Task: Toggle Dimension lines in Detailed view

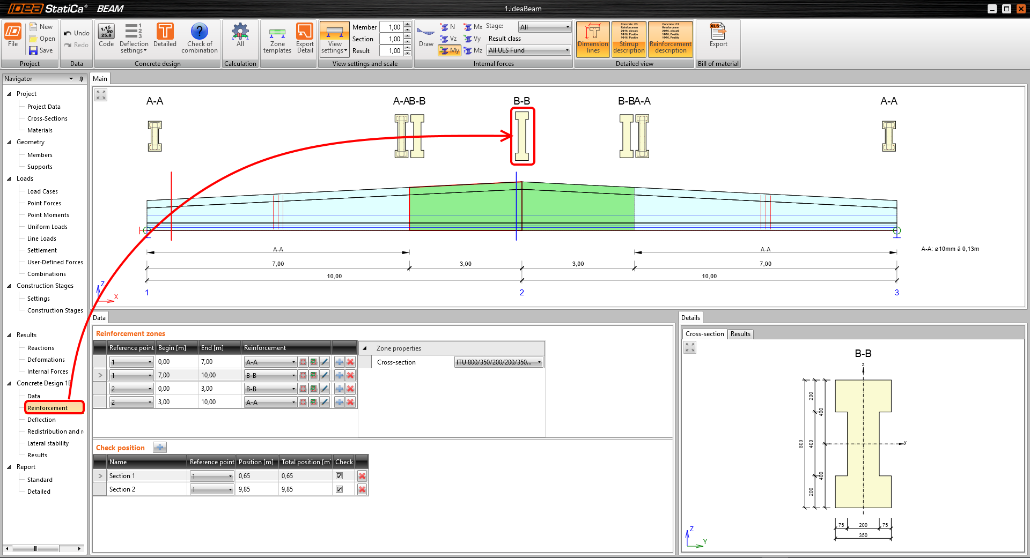Action: (x=593, y=39)
